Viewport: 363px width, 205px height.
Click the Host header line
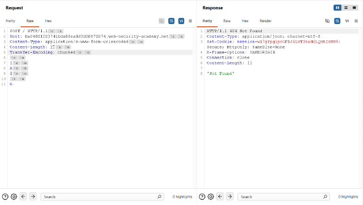pos(97,36)
